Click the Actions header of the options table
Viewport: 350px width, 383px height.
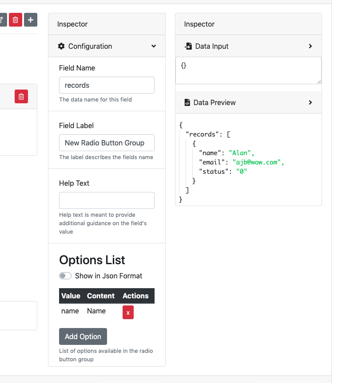pyautogui.click(x=135, y=296)
